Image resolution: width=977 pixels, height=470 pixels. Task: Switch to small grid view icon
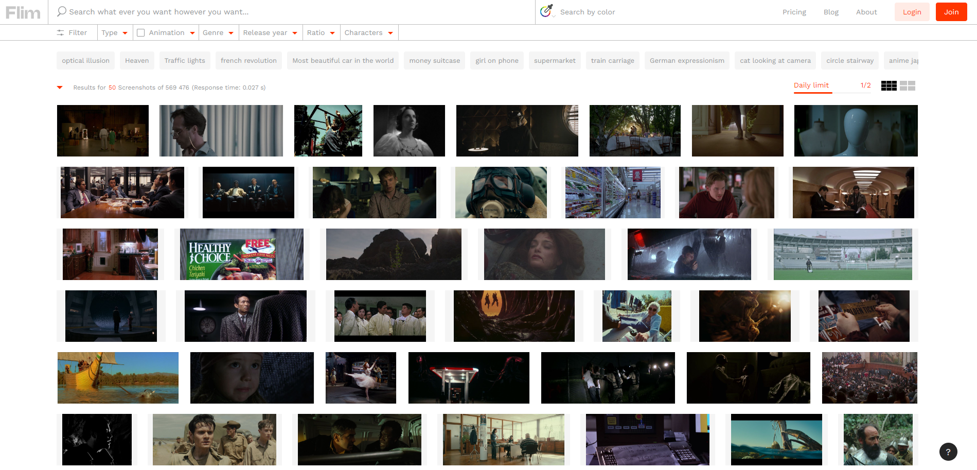click(889, 85)
